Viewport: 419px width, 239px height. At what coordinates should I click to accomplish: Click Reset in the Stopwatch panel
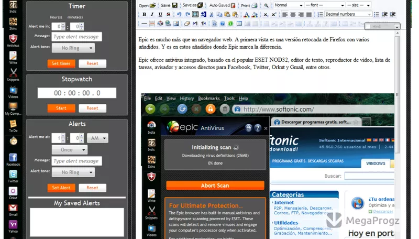point(93,108)
